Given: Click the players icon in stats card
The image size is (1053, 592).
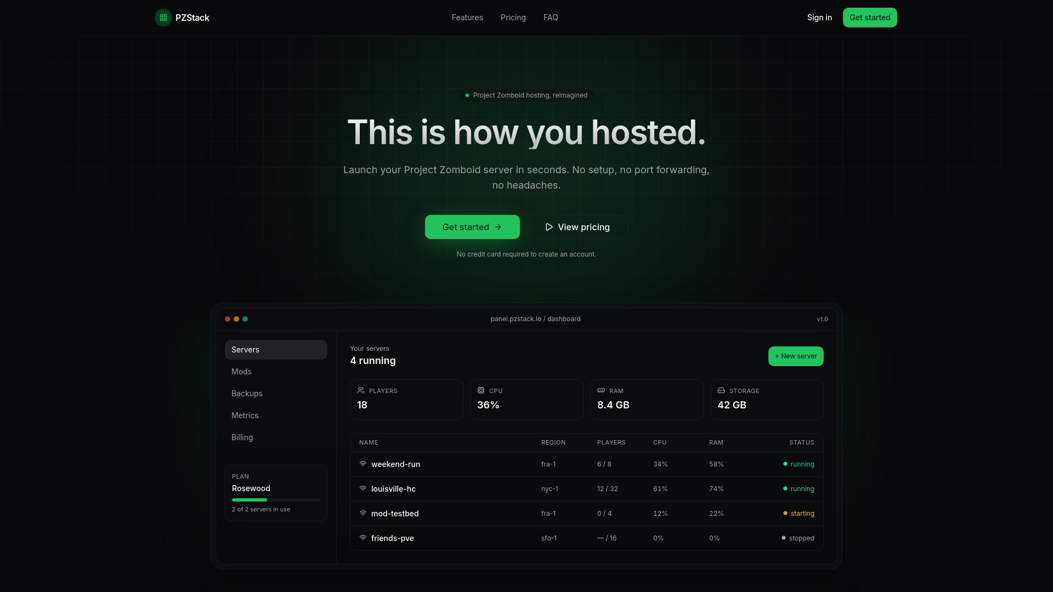Looking at the screenshot, I should (x=361, y=390).
